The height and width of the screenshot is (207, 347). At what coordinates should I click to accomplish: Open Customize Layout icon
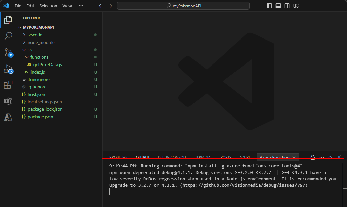pyautogui.click(x=296, y=6)
